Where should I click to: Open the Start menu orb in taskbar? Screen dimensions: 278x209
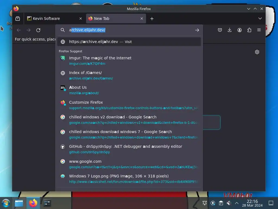(x=6, y=203)
